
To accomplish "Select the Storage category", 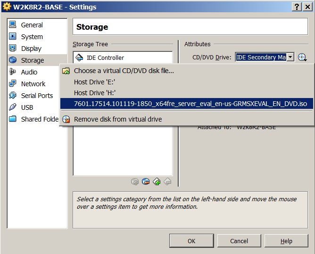I will (37, 60).
